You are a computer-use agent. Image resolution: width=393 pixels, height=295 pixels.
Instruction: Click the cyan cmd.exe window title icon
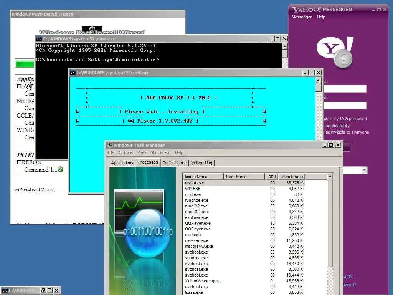pos(73,73)
